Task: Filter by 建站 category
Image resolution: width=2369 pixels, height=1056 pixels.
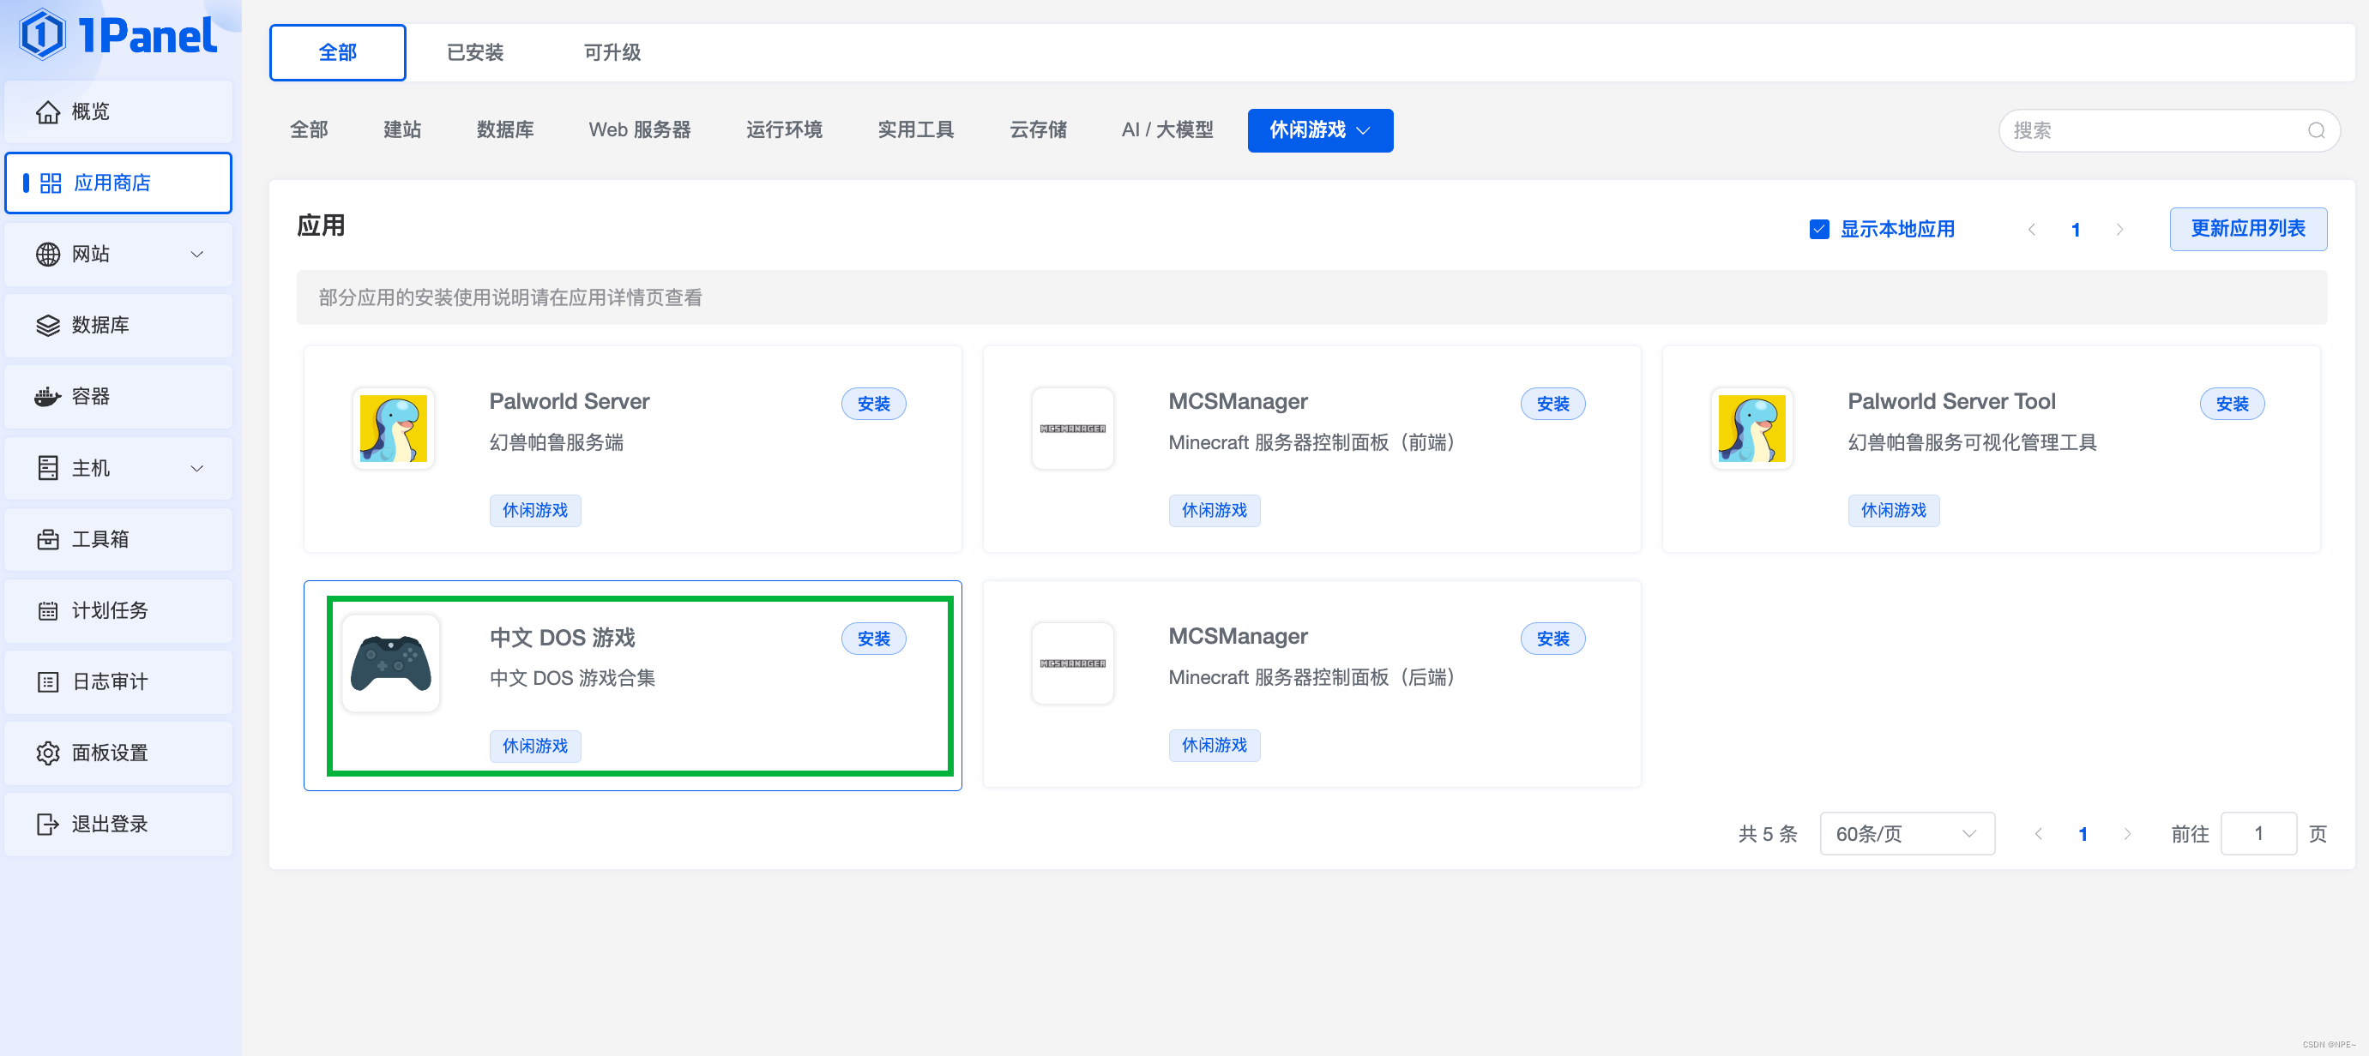Action: (402, 130)
